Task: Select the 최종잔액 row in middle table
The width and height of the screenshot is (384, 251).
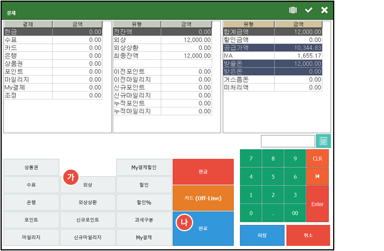Action: (162, 55)
